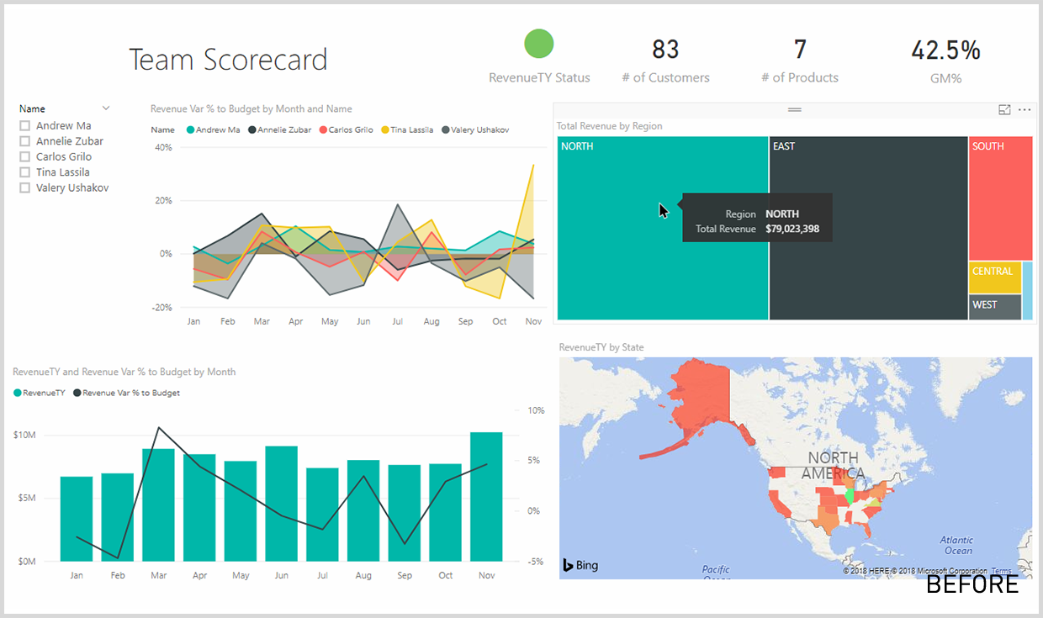Open the treemap's more options ellipsis

click(1024, 110)
